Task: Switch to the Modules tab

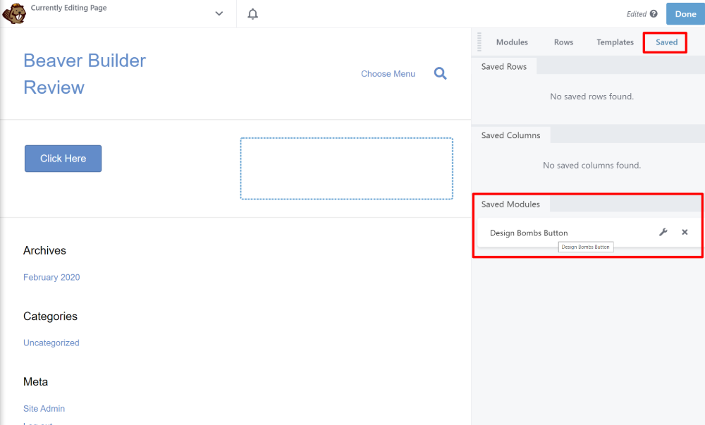Action: [512, 42]
